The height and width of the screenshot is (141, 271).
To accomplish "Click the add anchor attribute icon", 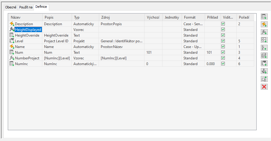I will [264, 71].
